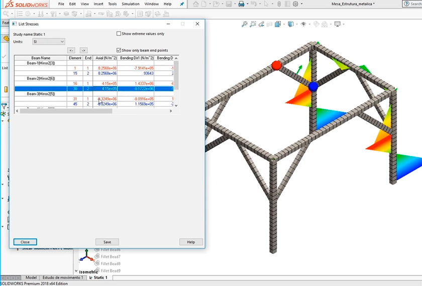The image size is (422, 286).
Task: Open the Units SI dropdown
Action: tap(48, 42)
